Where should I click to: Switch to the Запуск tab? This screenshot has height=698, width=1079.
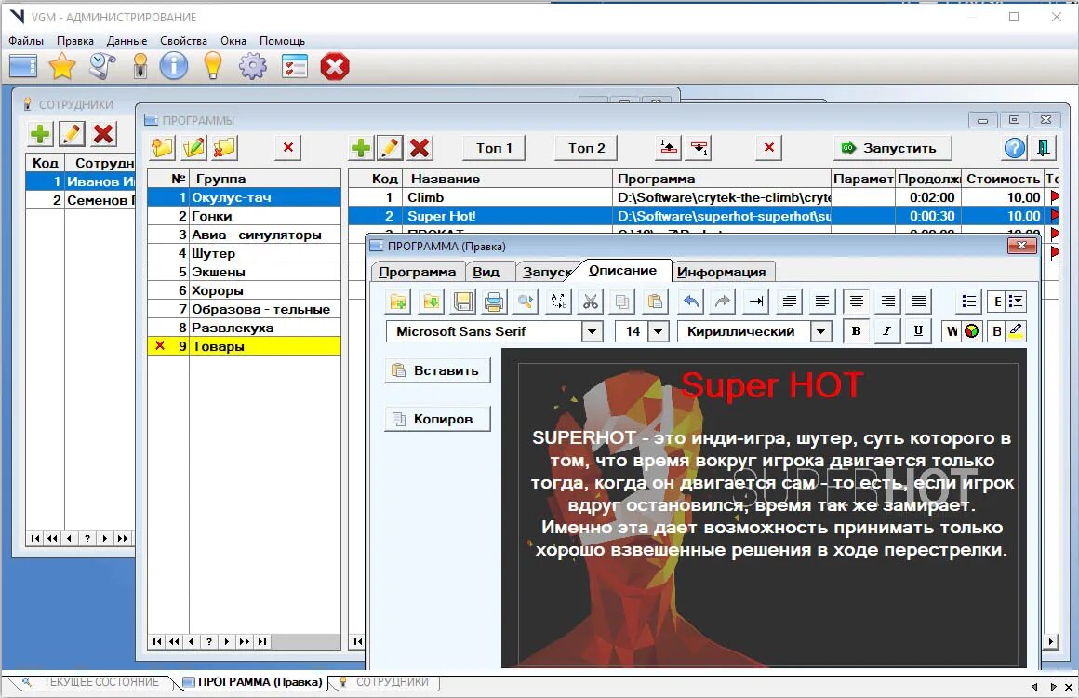pyautogui.click(x=546, y=272)
